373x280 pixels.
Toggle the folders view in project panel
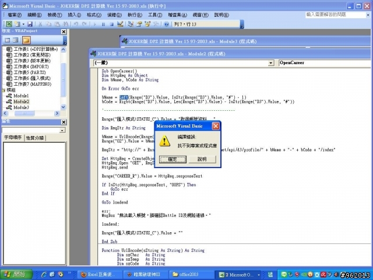click(x=26, y=40)
